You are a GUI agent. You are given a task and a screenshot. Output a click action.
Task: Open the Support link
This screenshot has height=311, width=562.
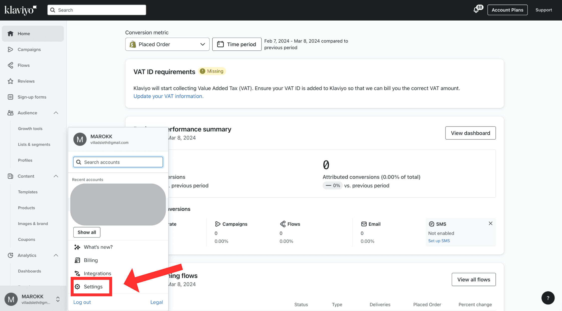(544, 10)
